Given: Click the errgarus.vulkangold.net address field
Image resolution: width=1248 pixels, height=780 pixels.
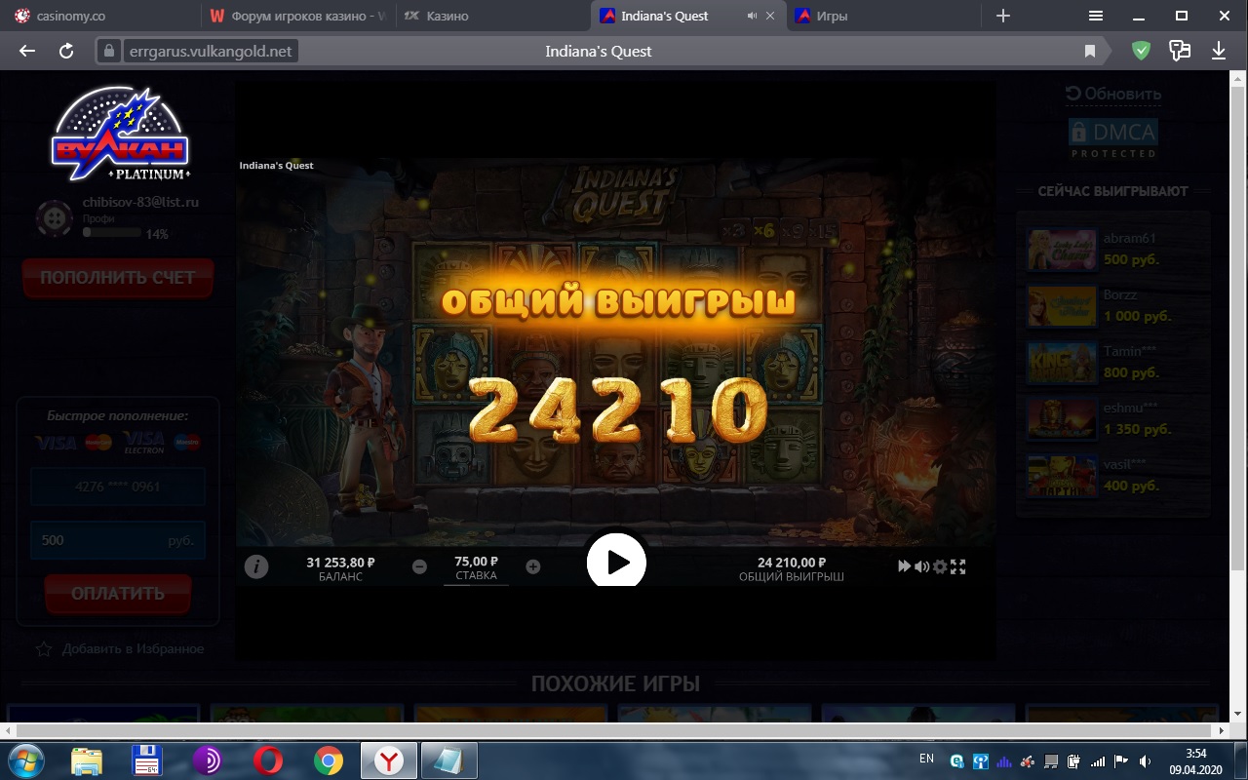Looking at the screenshot, I should click(211, 51).
